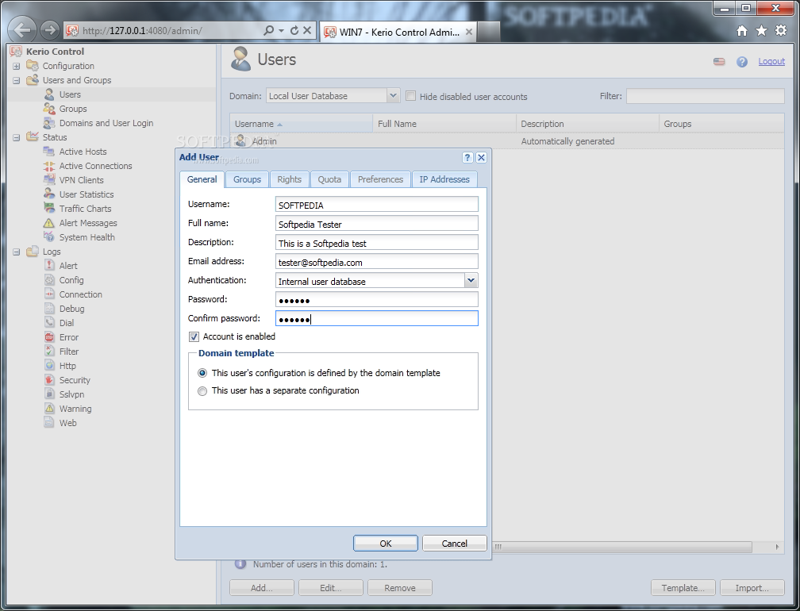
Task: Open browser home page icon
Action: tap(742, 31)
